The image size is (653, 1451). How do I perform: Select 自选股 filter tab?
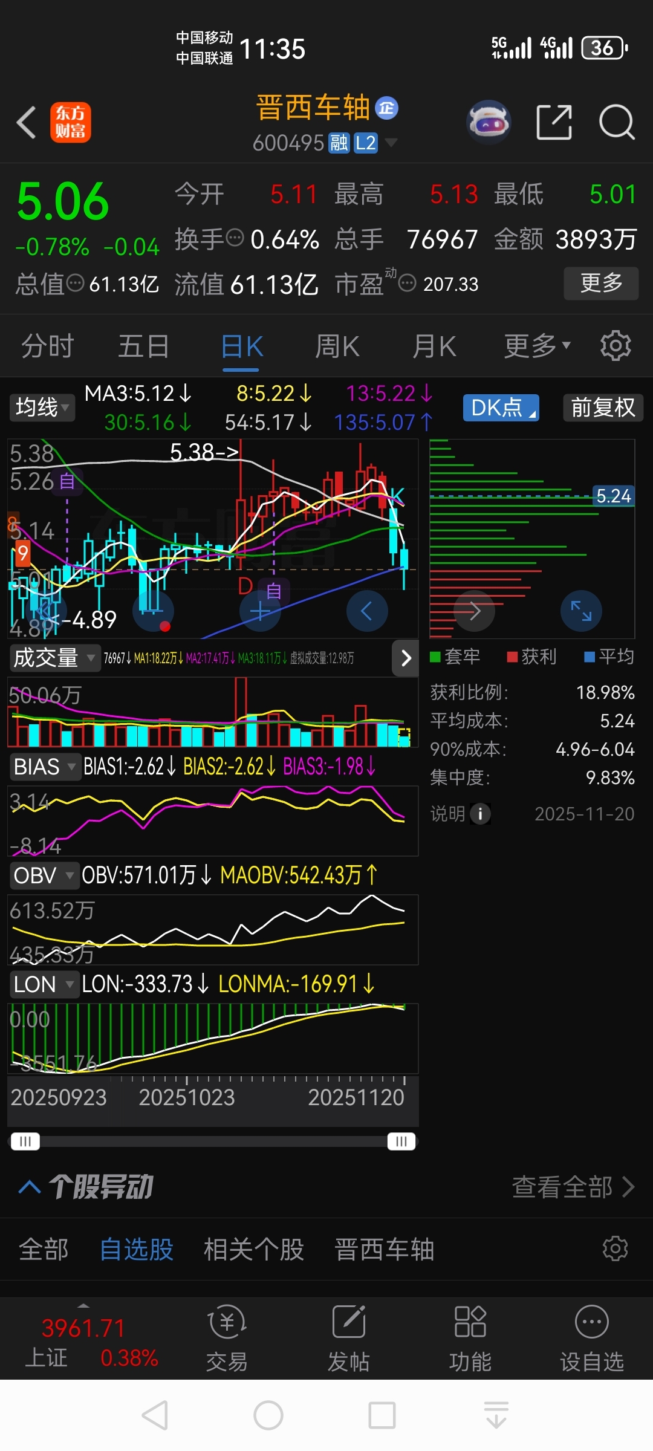(137, 1249)
